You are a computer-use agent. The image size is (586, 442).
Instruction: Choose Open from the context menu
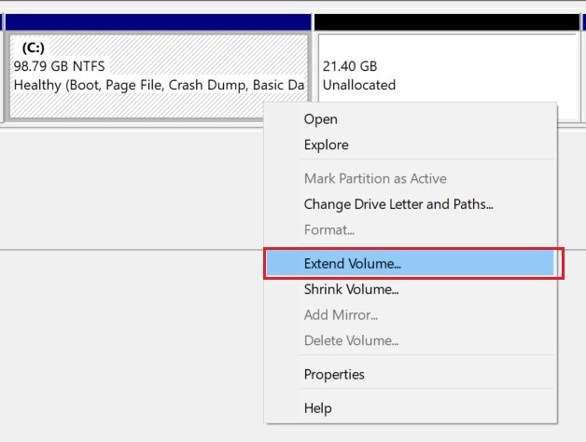[410, 119]
